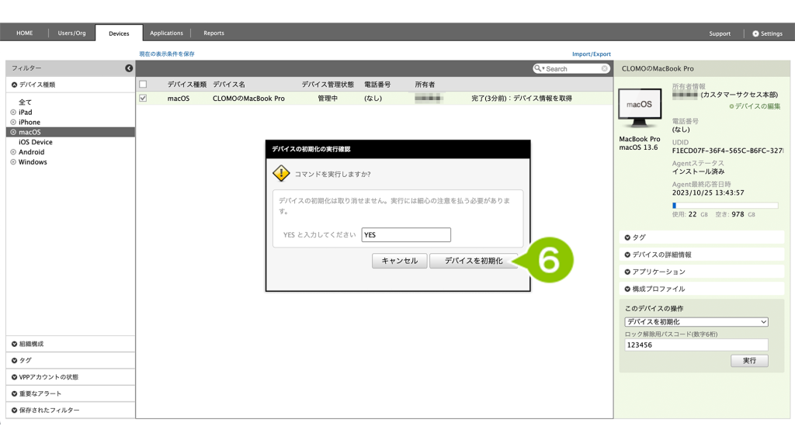The image size is (795, 447).
Task: Click the search magnifier icon
Action: click(x=537, y=68)
